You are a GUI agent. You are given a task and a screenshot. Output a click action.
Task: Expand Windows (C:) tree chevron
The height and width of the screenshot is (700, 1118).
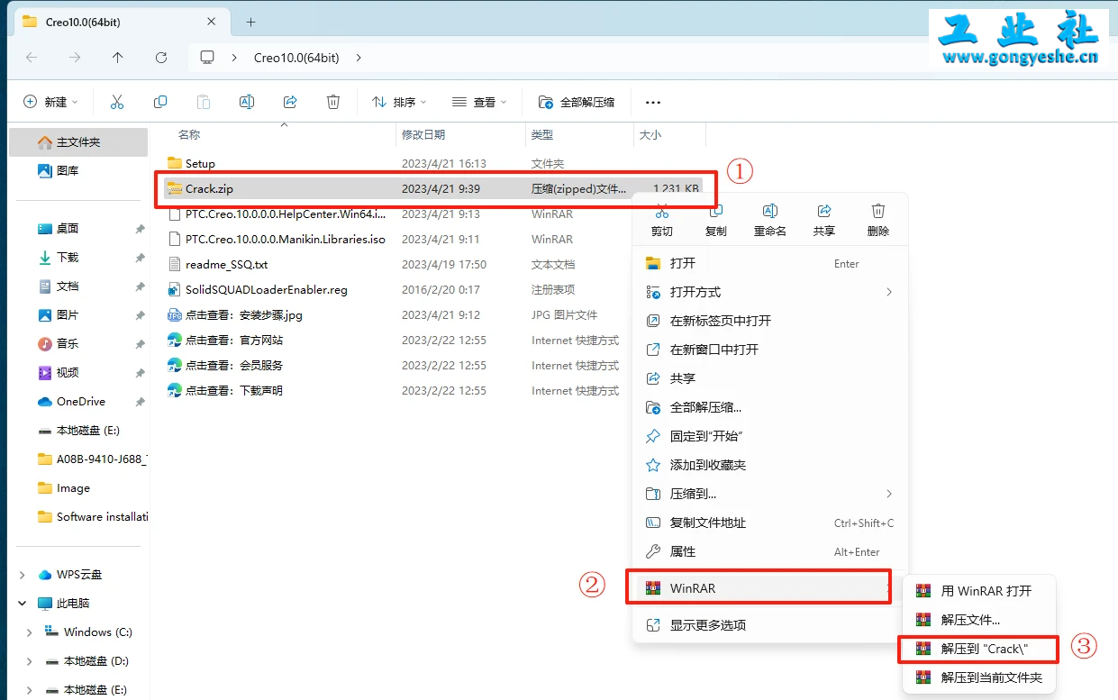coord(30,632)
